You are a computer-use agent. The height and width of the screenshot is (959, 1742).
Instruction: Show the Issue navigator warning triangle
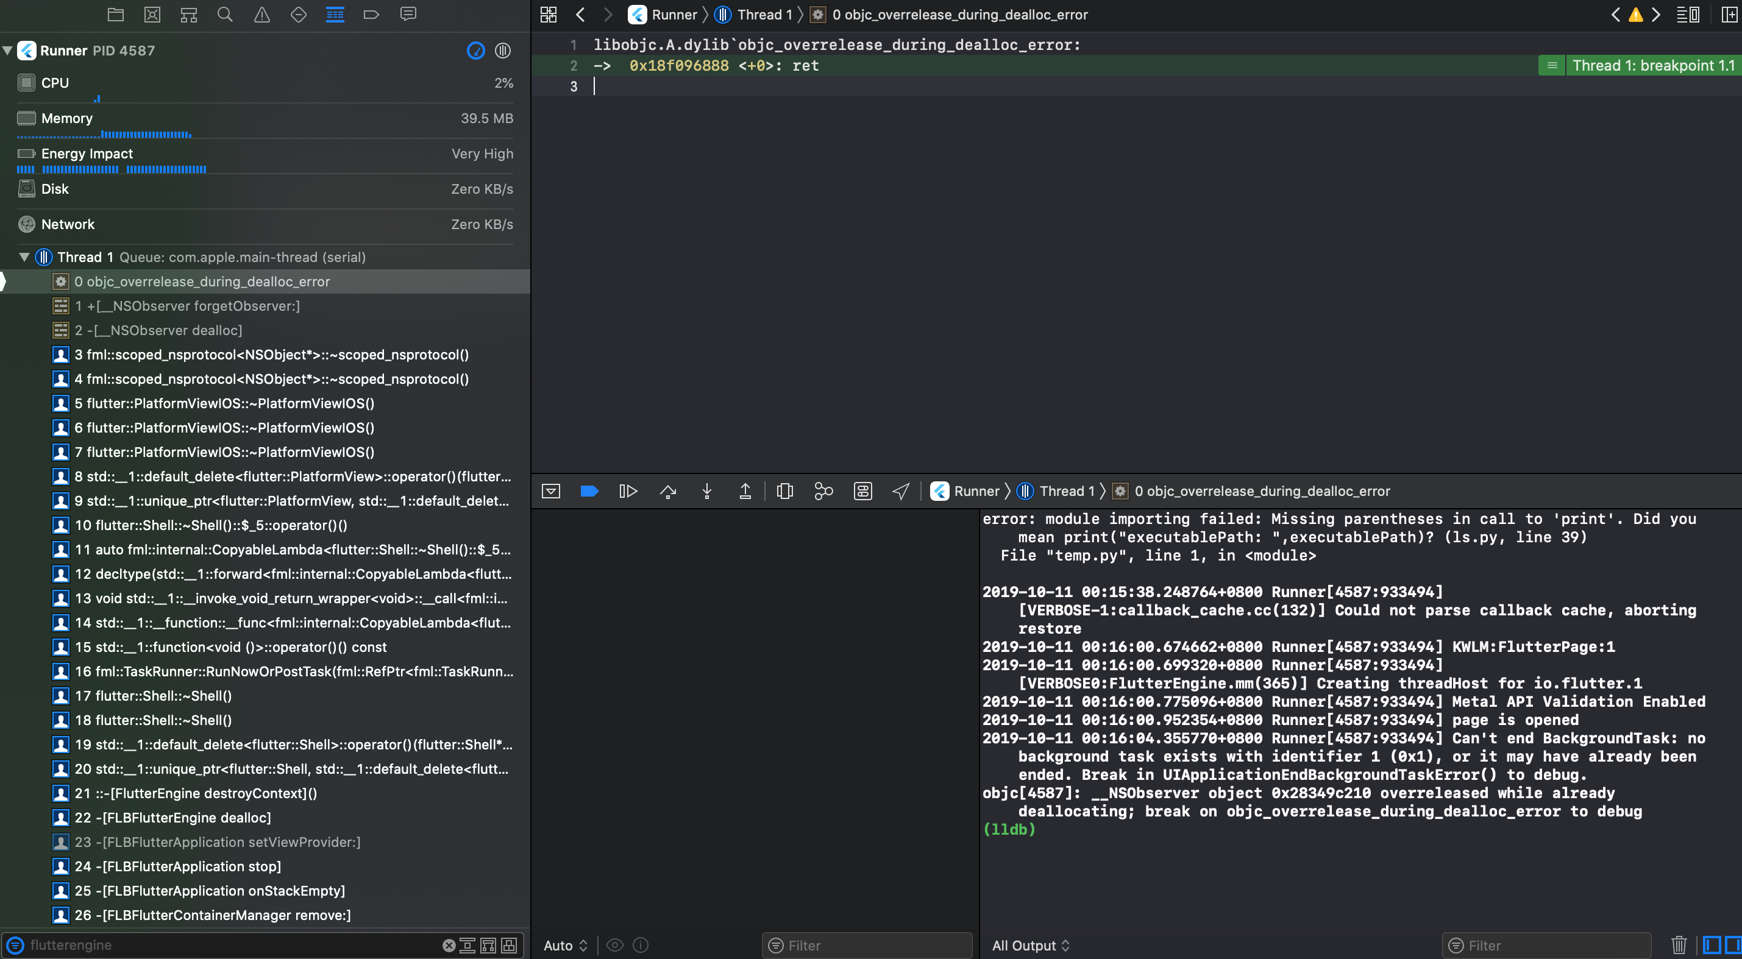click(x=261, y=13)
